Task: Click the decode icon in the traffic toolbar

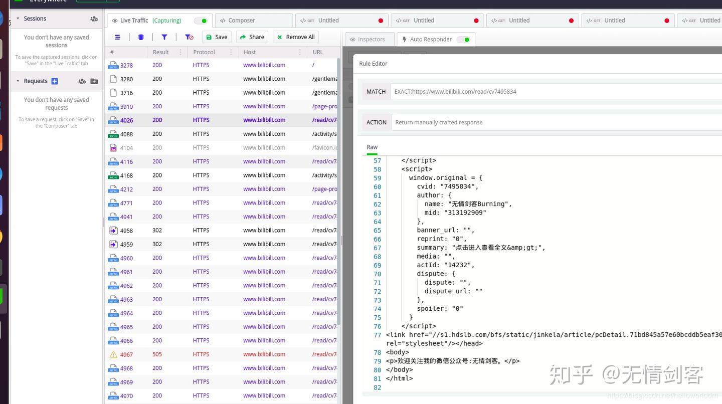Action: (x=141, y=37)
